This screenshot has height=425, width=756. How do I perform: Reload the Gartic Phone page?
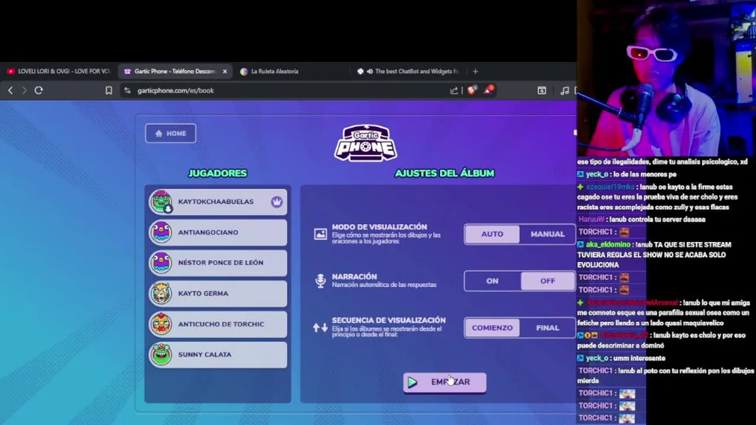pyautogui.click(x=38, y=90)
